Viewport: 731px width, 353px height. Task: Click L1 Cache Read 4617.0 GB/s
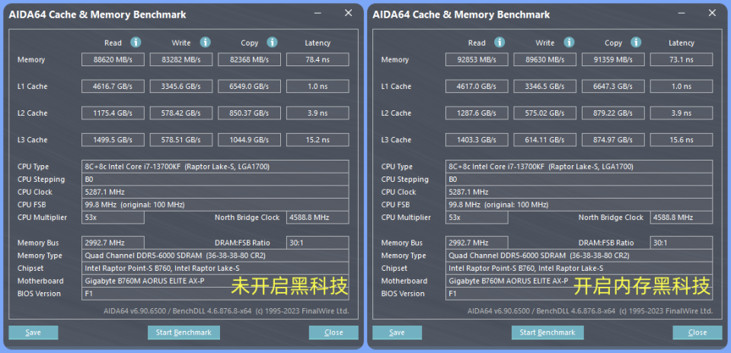477,86
